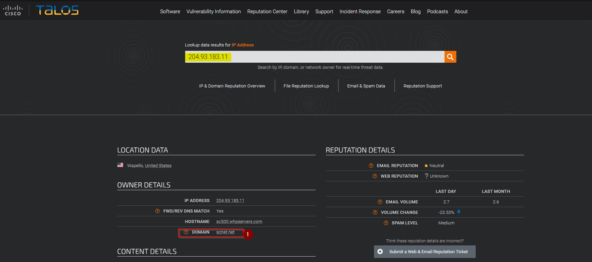
Task: Click the Wapello location text
Action: click(x=135, y=166)
